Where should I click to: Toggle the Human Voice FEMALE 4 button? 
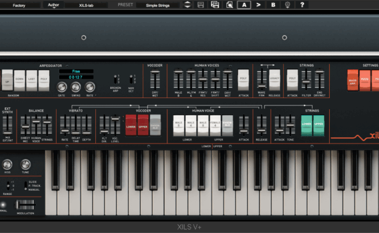click(215, 126)
